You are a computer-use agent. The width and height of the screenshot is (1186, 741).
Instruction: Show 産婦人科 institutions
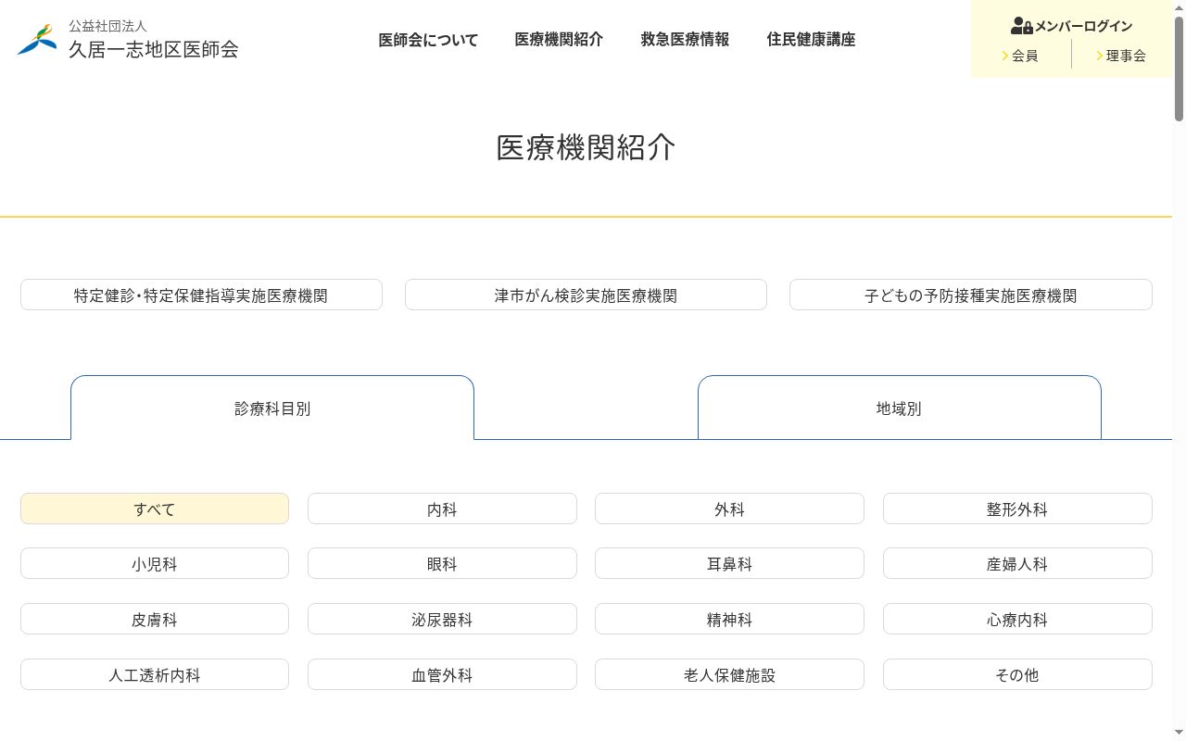click(1017, 563)
